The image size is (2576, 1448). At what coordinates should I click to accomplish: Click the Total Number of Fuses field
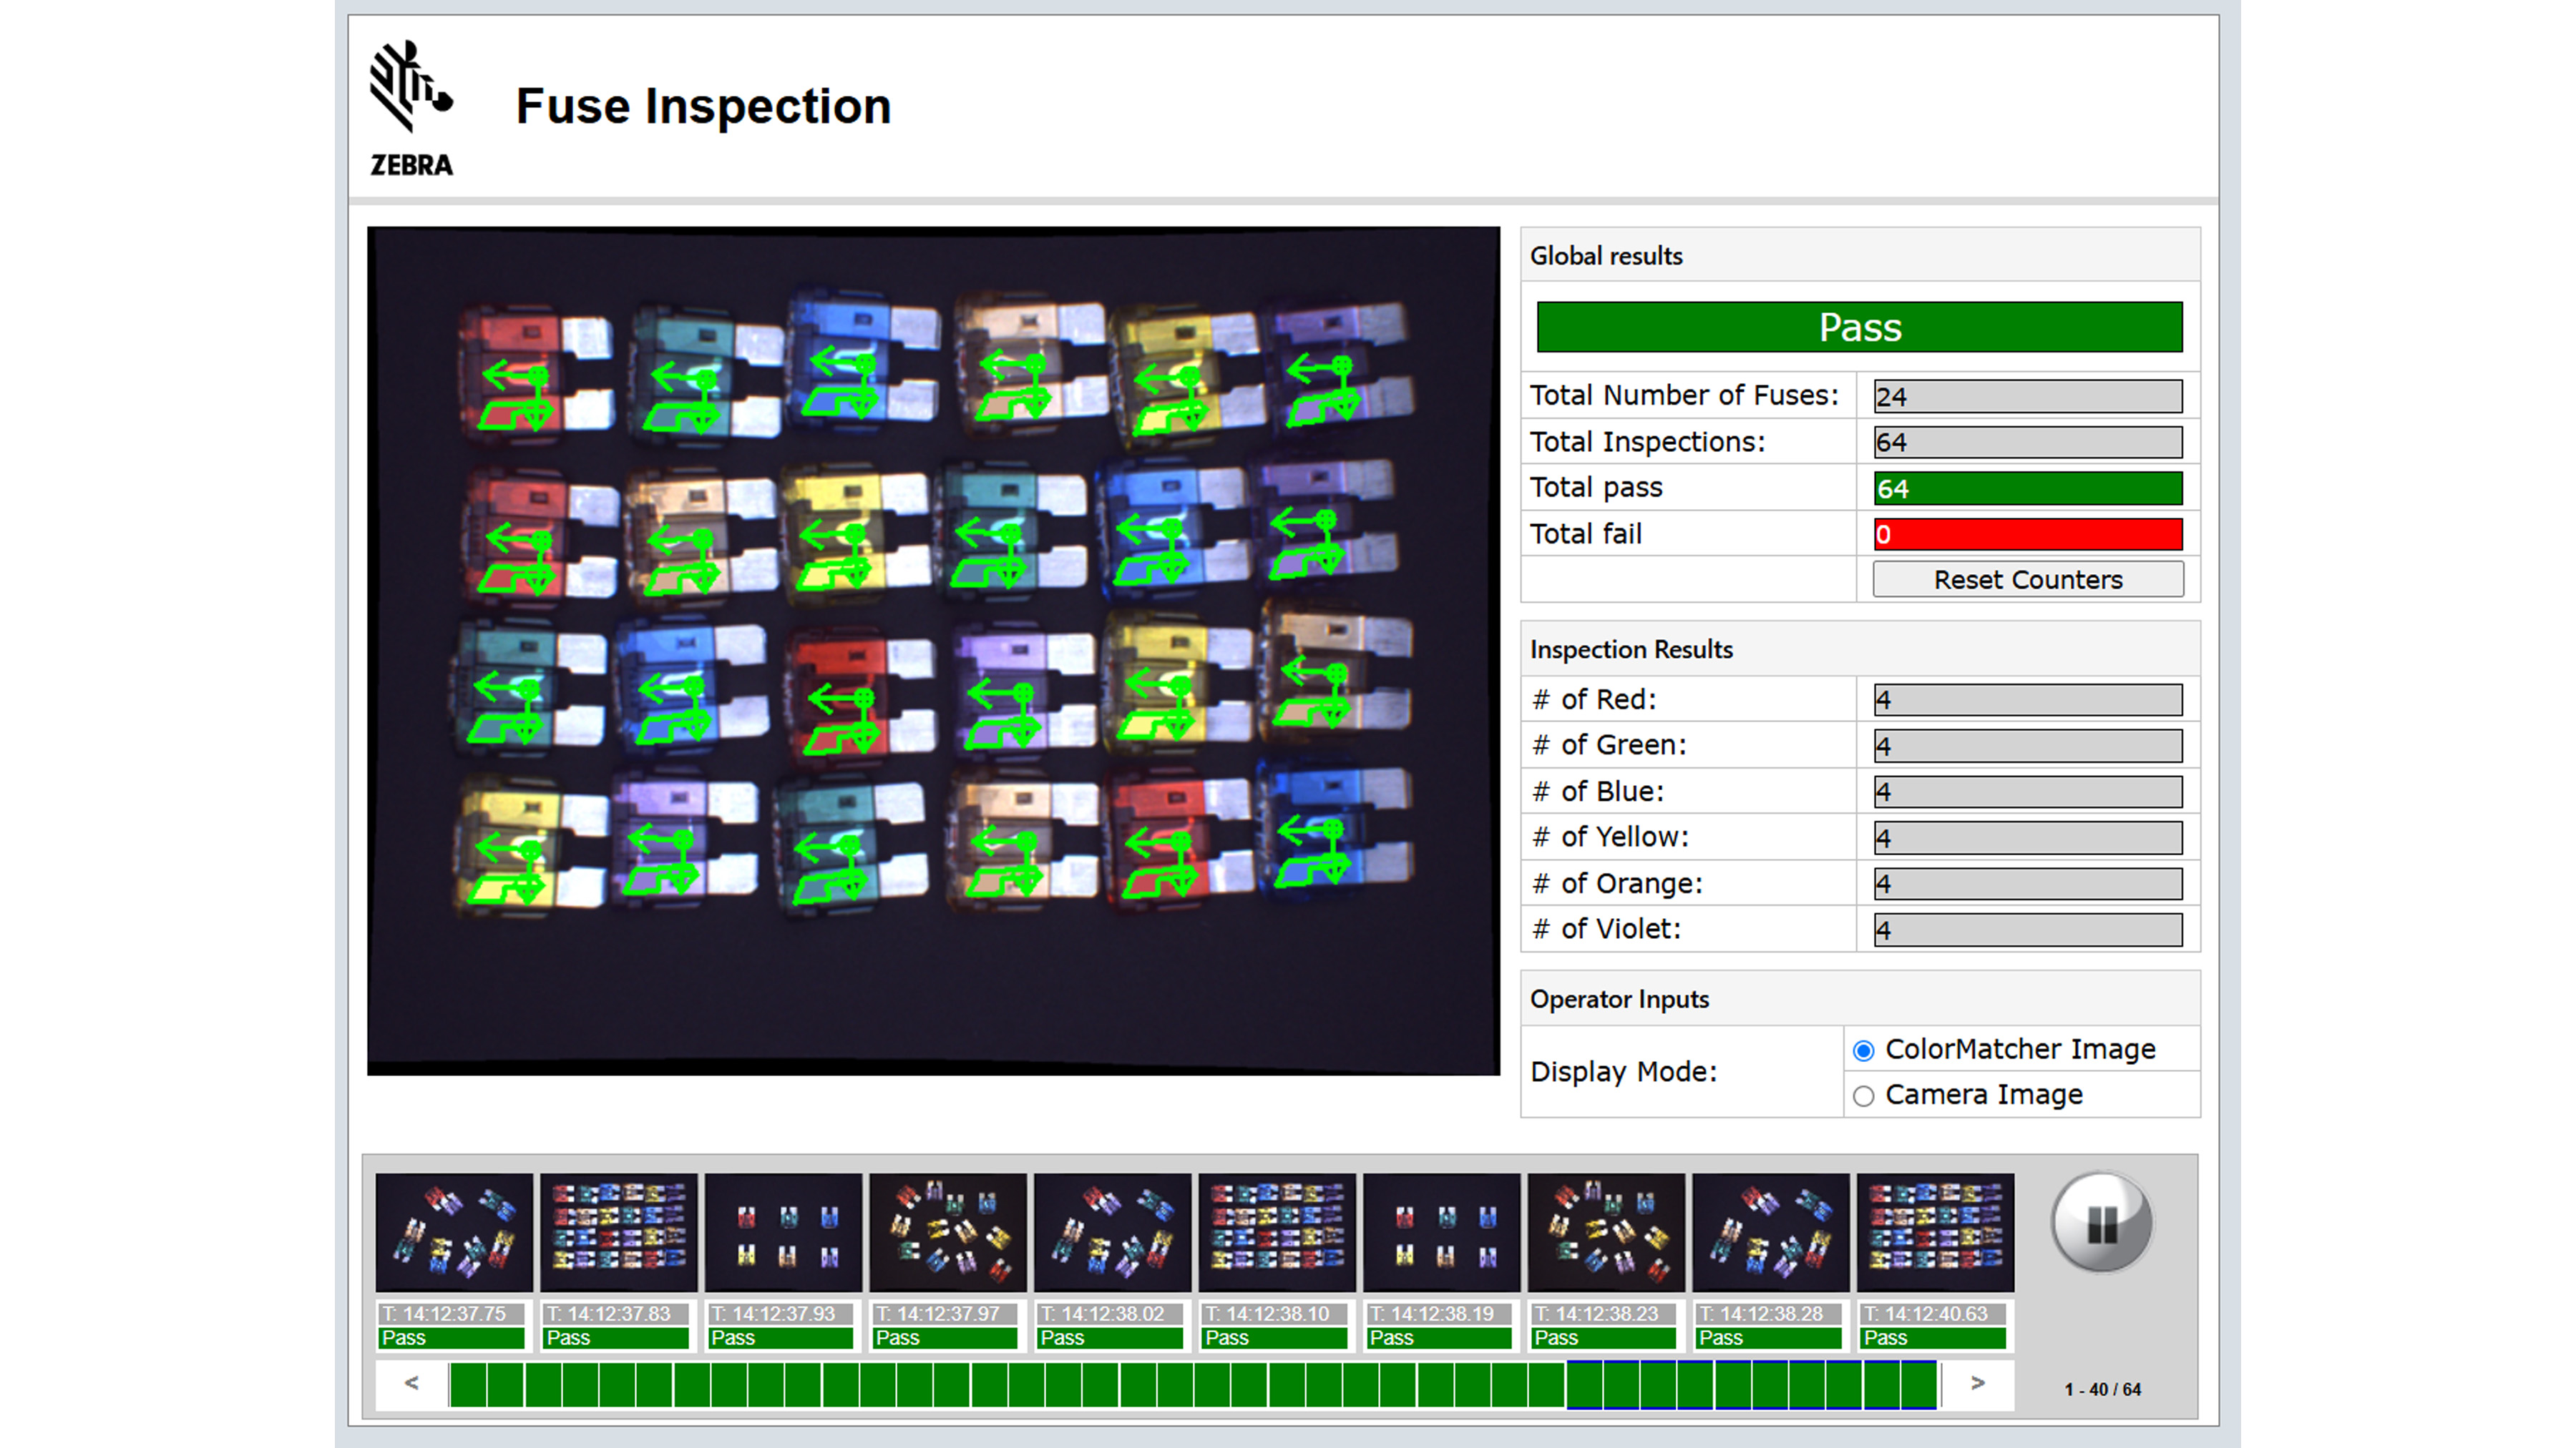(2027, 397)
